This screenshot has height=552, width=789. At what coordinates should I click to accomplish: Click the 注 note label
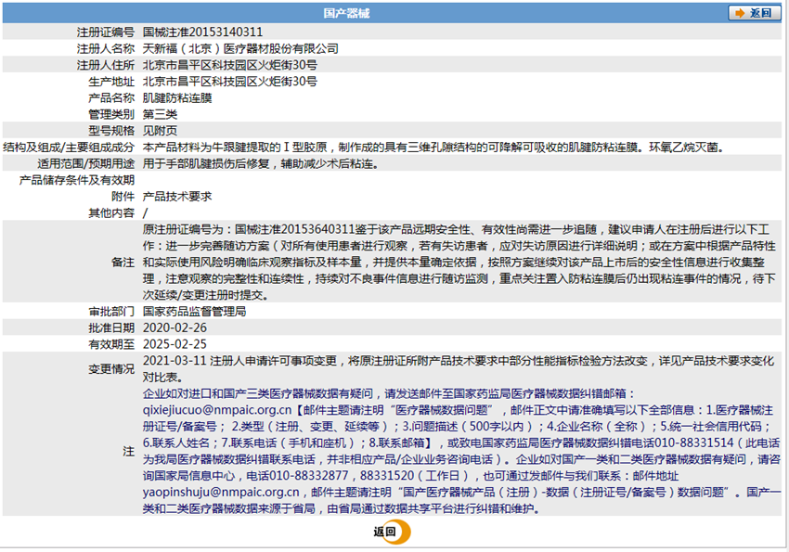(129, 451)
